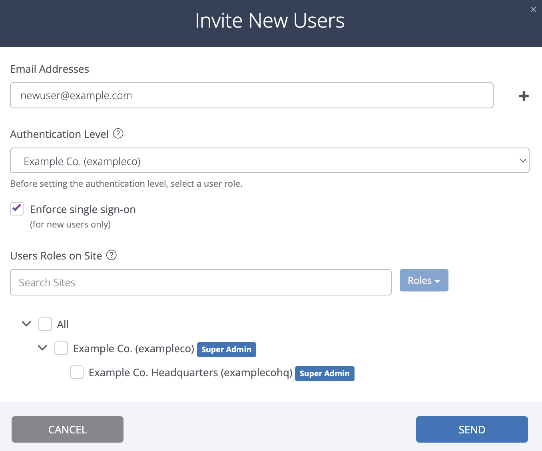
Task: Click the dropdown chevron on Authentication Level
Action: point(522,160)
